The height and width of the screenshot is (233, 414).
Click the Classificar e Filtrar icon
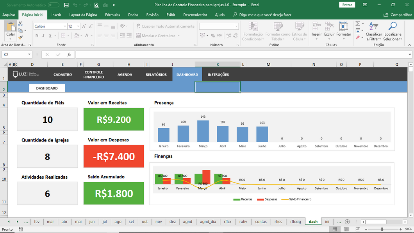point(374,27)
